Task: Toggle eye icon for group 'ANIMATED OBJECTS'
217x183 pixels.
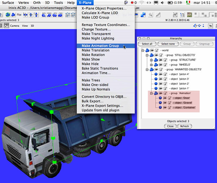Action: tap(156, 70)
